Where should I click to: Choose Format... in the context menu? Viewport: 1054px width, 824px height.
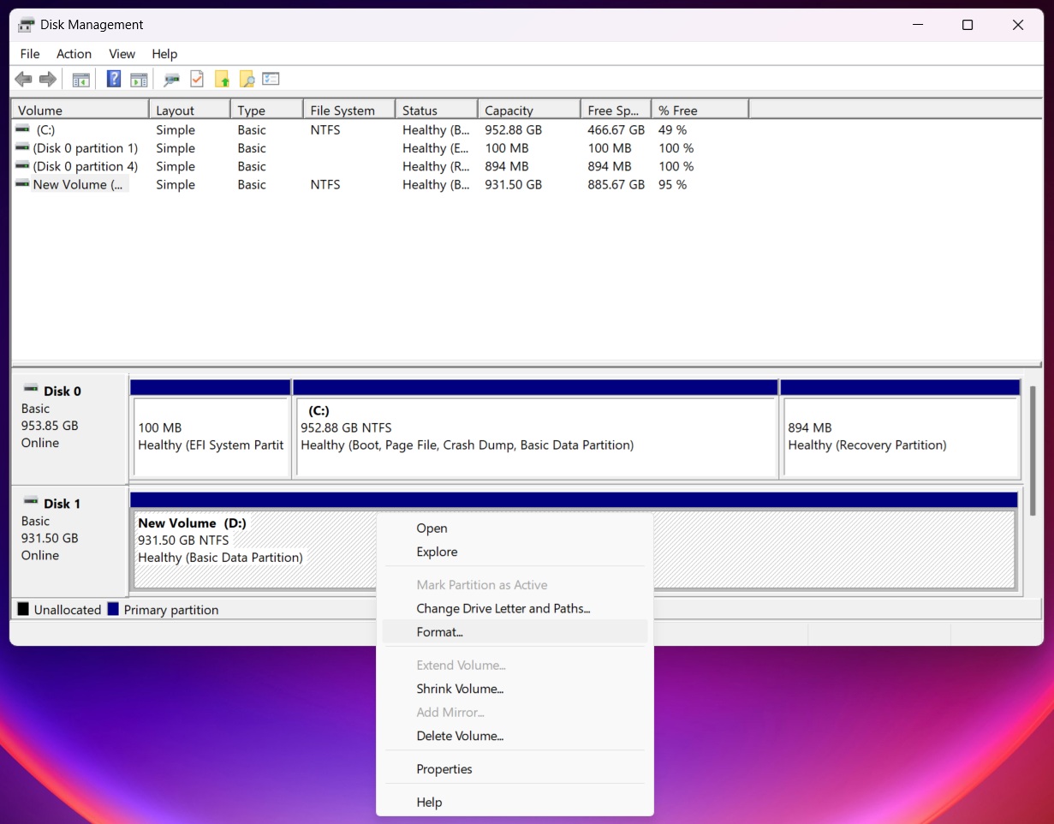point(439,632)
